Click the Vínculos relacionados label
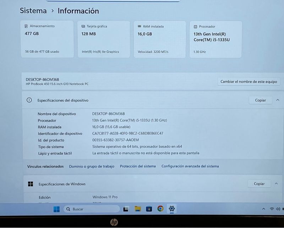The height and width of the screenshot is (228, 284). click(45, 166)
